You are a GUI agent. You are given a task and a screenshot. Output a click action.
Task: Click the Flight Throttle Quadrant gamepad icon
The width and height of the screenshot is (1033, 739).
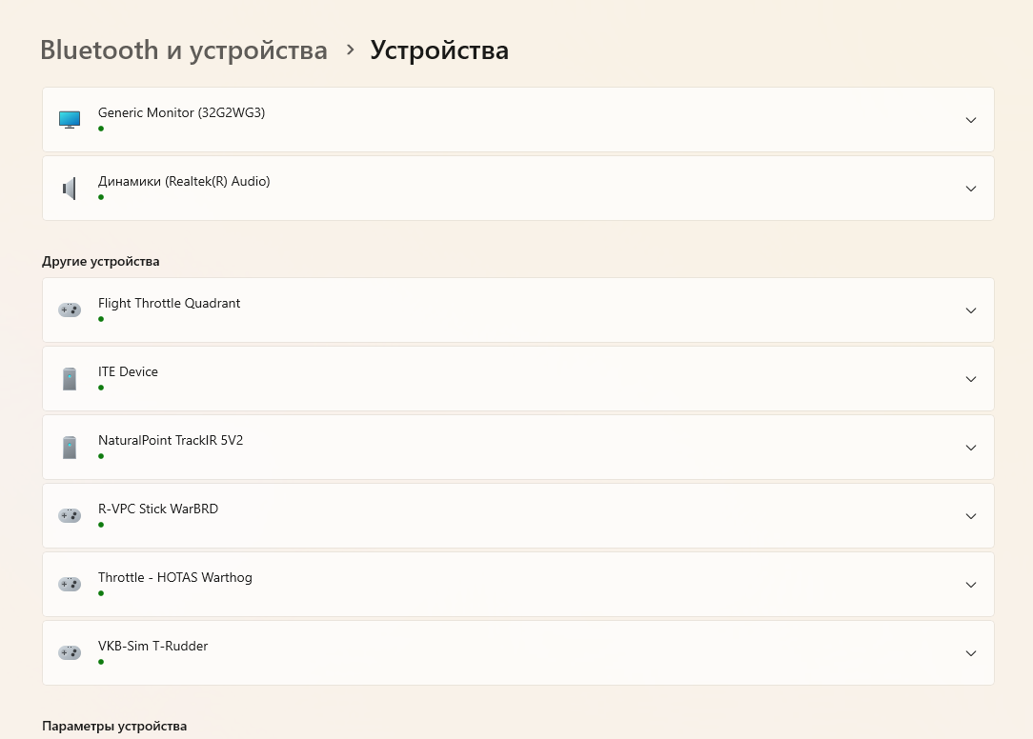(69, 310)
